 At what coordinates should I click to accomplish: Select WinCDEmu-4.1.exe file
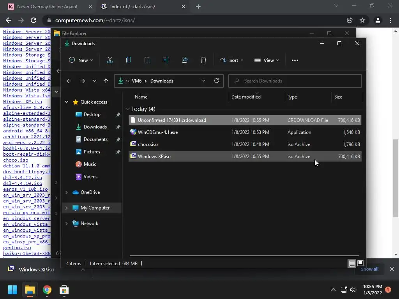click(245, 132)
